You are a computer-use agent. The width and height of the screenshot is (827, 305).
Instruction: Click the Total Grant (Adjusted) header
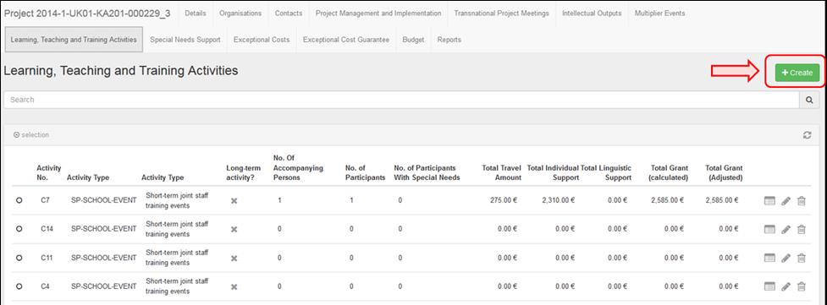pyautogui.click(x=724, y=173)
